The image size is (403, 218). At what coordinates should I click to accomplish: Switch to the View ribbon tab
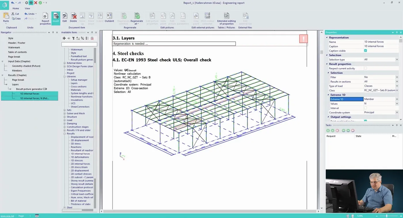27,8
